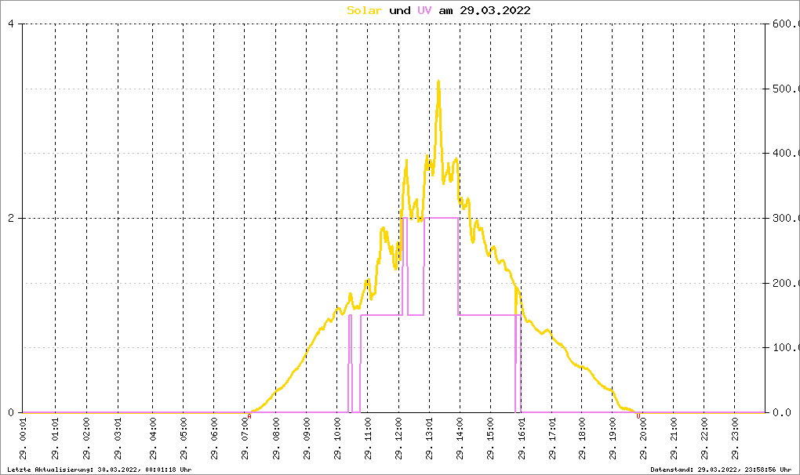Click the time label "29. 18:00"

coord(582,439)
